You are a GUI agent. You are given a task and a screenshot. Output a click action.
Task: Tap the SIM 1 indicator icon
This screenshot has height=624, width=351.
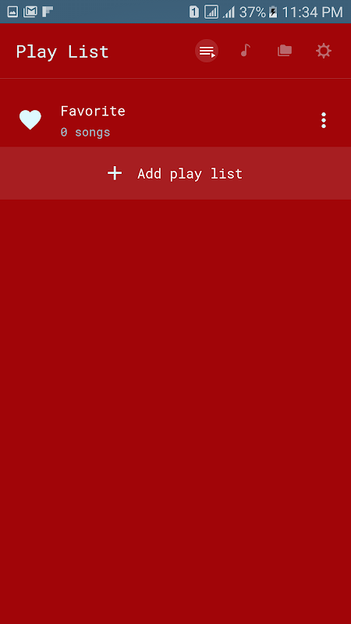click(193, 12)
